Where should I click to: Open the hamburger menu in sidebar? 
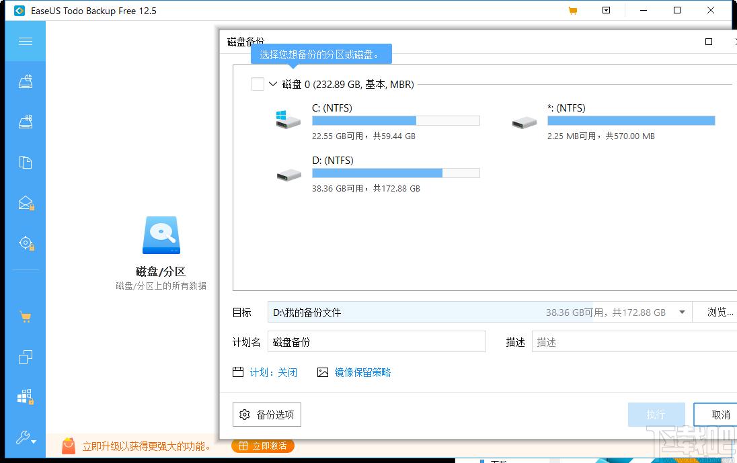coord(26,42)
